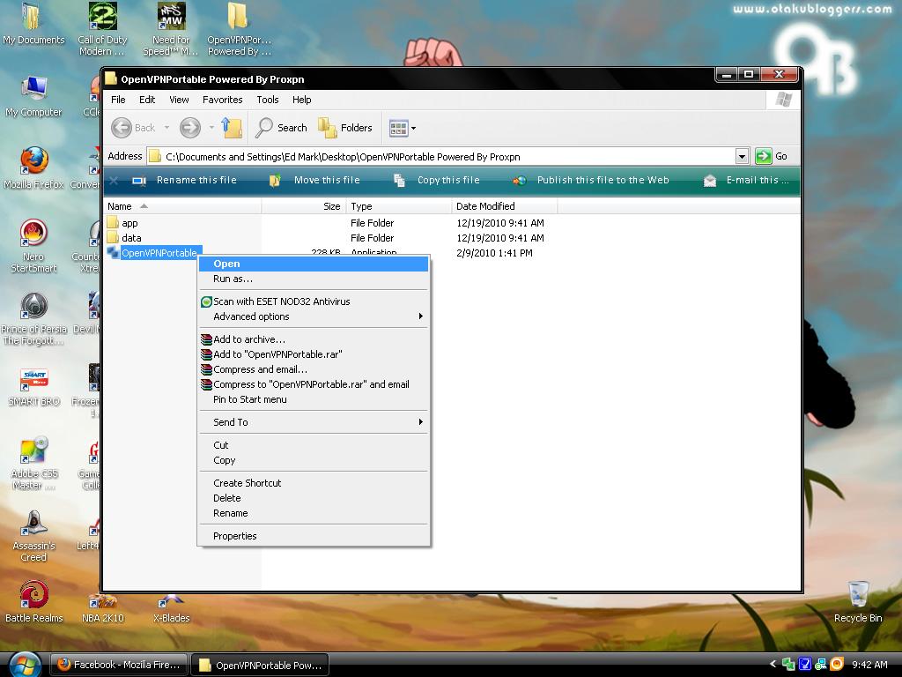Sort by Date Modified column header
This screenshot has height=677, width=902.
[x=504, y=206]
